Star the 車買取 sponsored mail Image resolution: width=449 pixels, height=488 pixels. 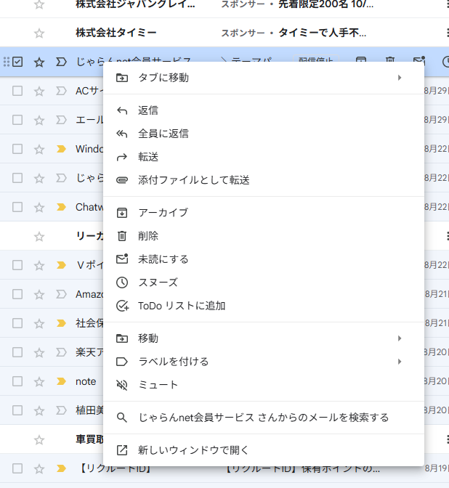pyautogui.click(x=39, y=440)
